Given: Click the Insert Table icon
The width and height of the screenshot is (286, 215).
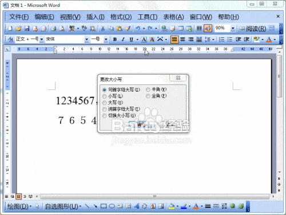Looking at the screenshot, I should tap(181, 29).
